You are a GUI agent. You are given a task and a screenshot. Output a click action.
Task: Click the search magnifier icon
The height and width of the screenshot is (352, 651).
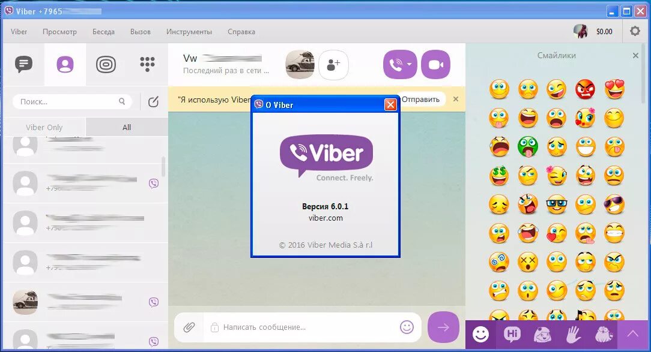tap(122, 101)
